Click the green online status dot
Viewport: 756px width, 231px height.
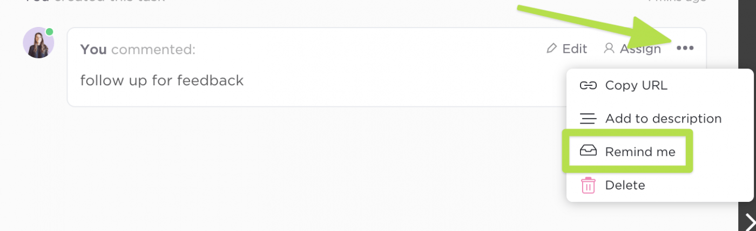pos(50,32)
